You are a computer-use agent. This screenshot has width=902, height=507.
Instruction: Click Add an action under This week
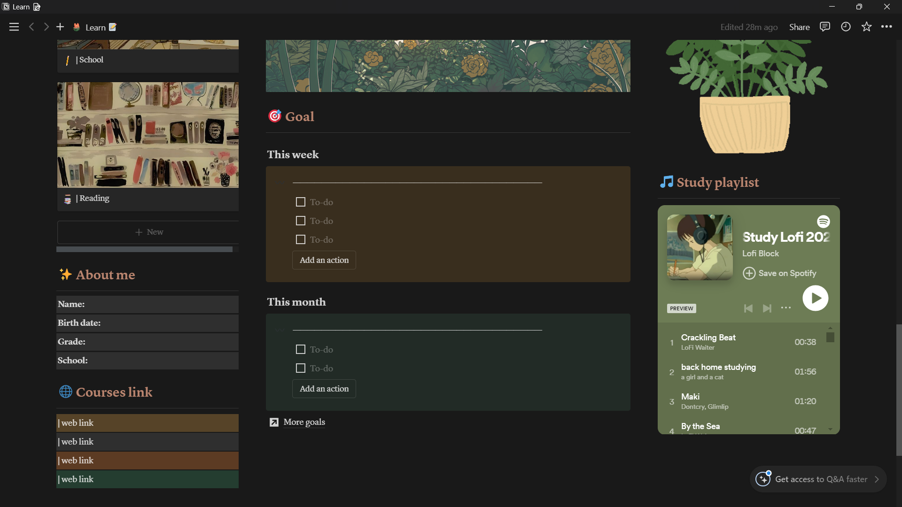coord(324,260)
